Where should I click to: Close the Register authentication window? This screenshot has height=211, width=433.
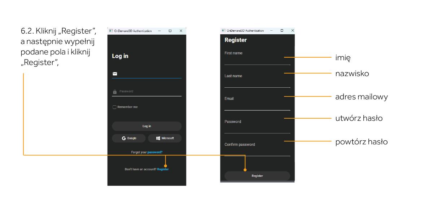pyautogui.click(x=292, y=31)
